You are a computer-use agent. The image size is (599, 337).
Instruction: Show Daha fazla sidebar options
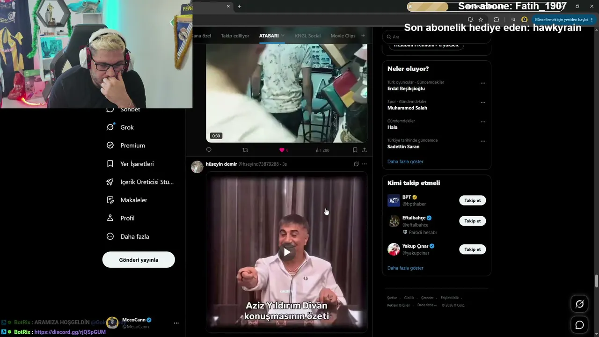(x=128, y=236)
